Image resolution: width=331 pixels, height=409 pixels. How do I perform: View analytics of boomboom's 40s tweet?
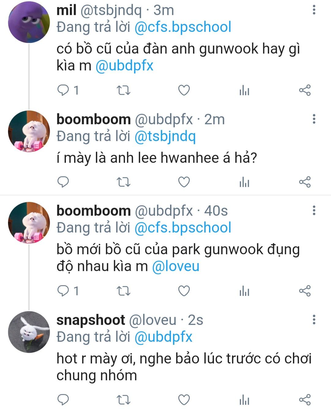pos(244,291)
